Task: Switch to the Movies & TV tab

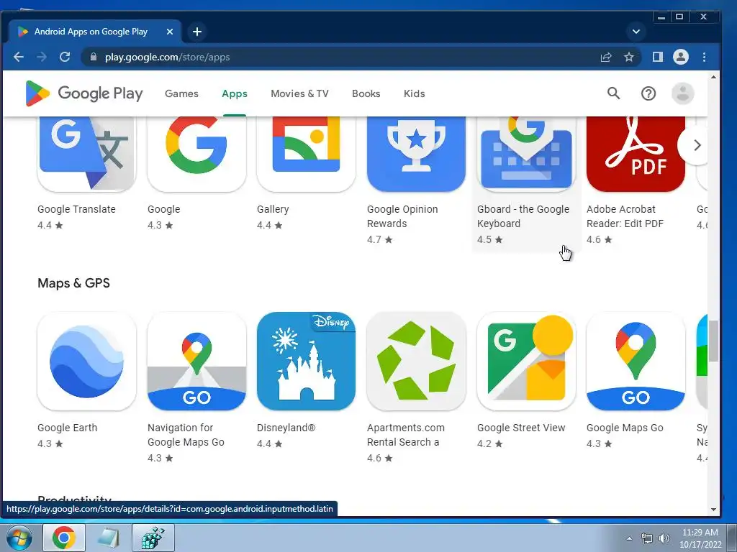Action: [x=299, y=93]
